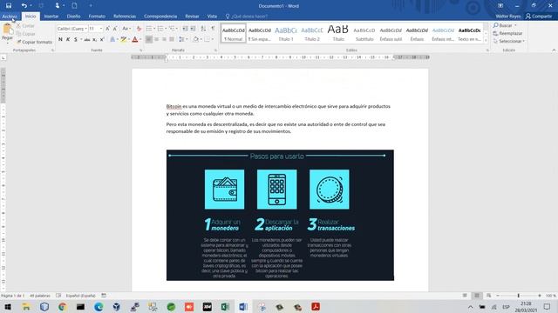The image size is (558, 313).
Task: Toggle subscript x₂ formatting
Action: [95, 39]
